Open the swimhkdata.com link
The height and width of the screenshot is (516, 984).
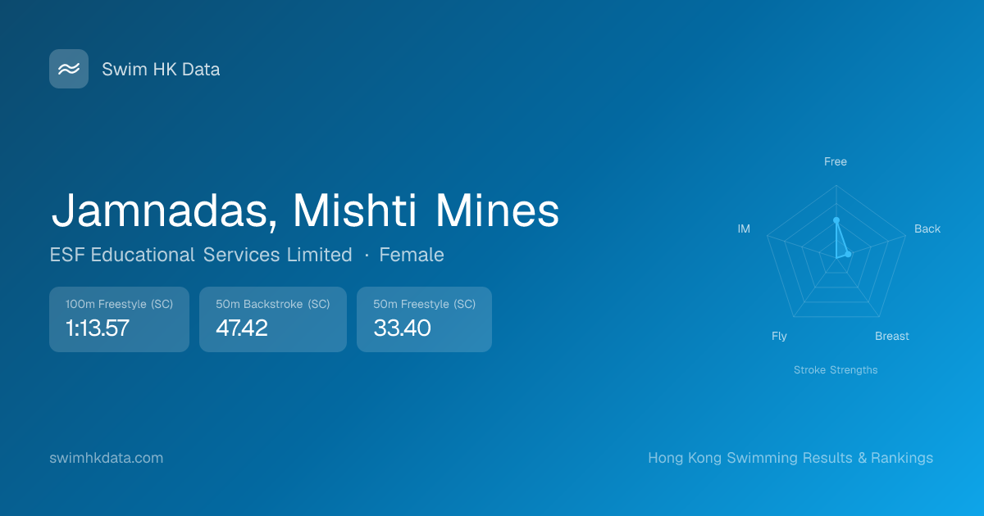pyautogui.click(x=107, y=458)
